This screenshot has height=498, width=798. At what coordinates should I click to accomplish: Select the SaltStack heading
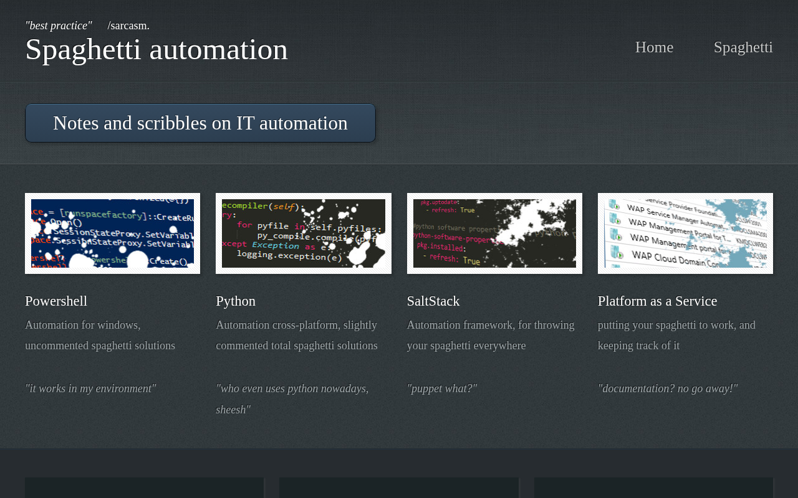click(x=433, y=301)
